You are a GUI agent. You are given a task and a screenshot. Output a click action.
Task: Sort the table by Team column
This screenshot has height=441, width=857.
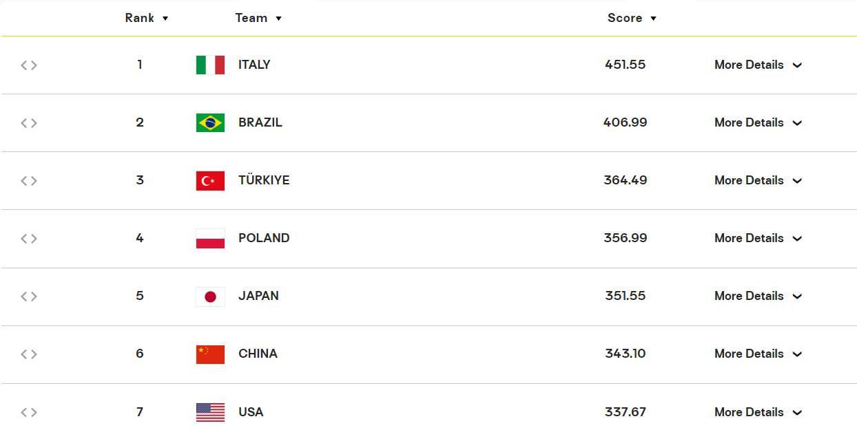coord(258,18)
